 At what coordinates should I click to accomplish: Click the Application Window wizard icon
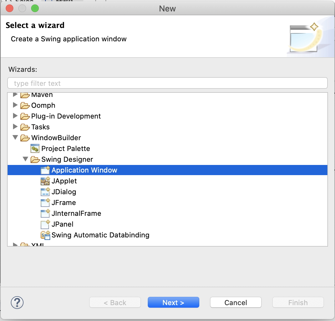tap(45, 170)
